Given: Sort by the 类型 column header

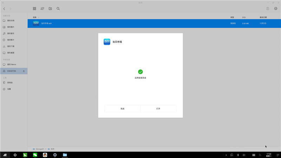Looking at the screenshot, I should (232, 17).
